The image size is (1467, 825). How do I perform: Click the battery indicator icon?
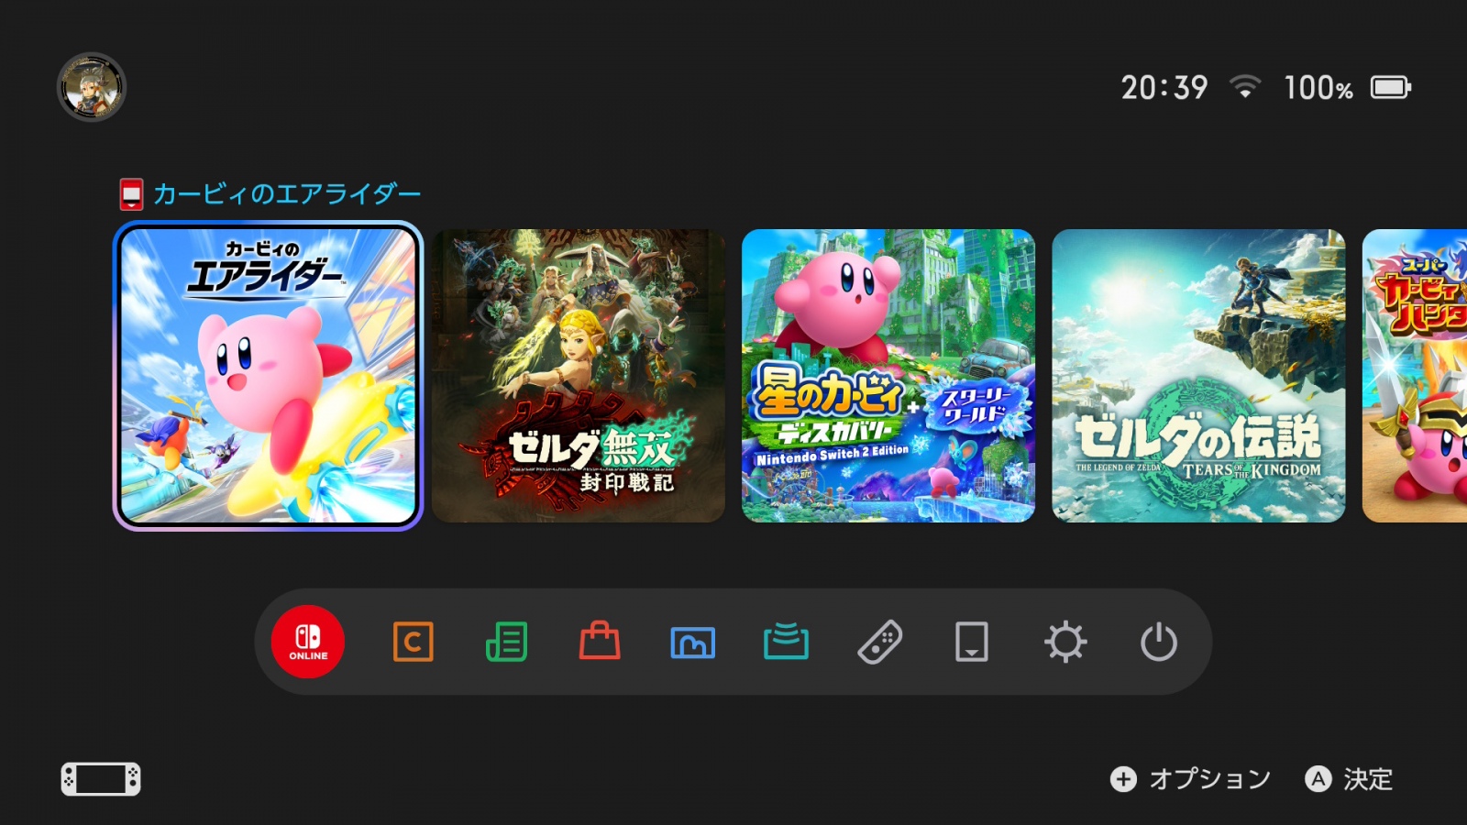(1391, 87)
